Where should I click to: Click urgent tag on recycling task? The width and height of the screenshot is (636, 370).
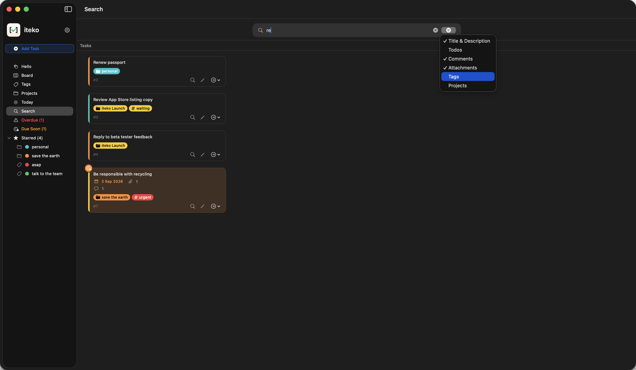point(143,197)
